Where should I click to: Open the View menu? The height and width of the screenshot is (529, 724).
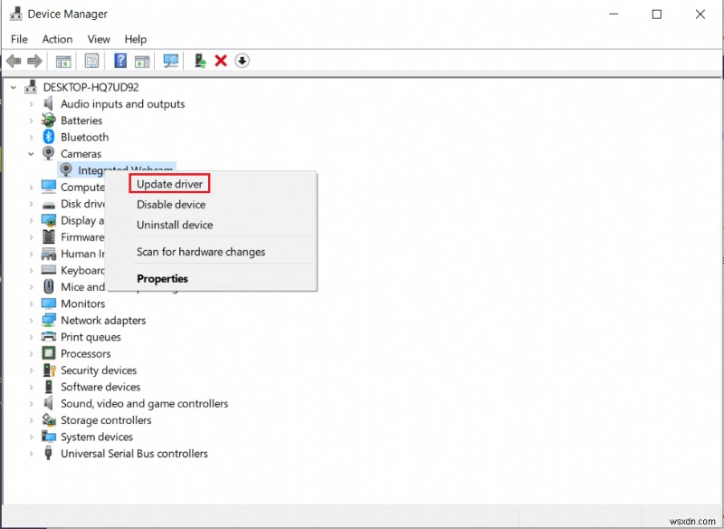(99, 39)
